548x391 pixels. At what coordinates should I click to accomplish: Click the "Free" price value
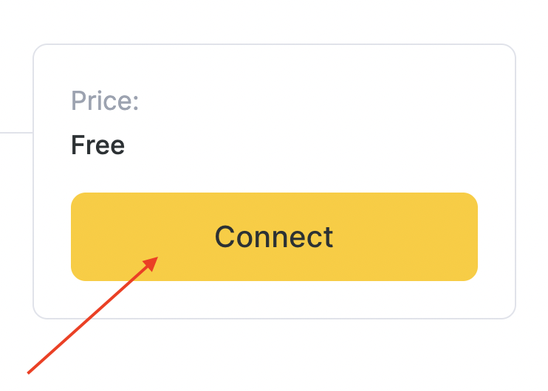[97, 145]
